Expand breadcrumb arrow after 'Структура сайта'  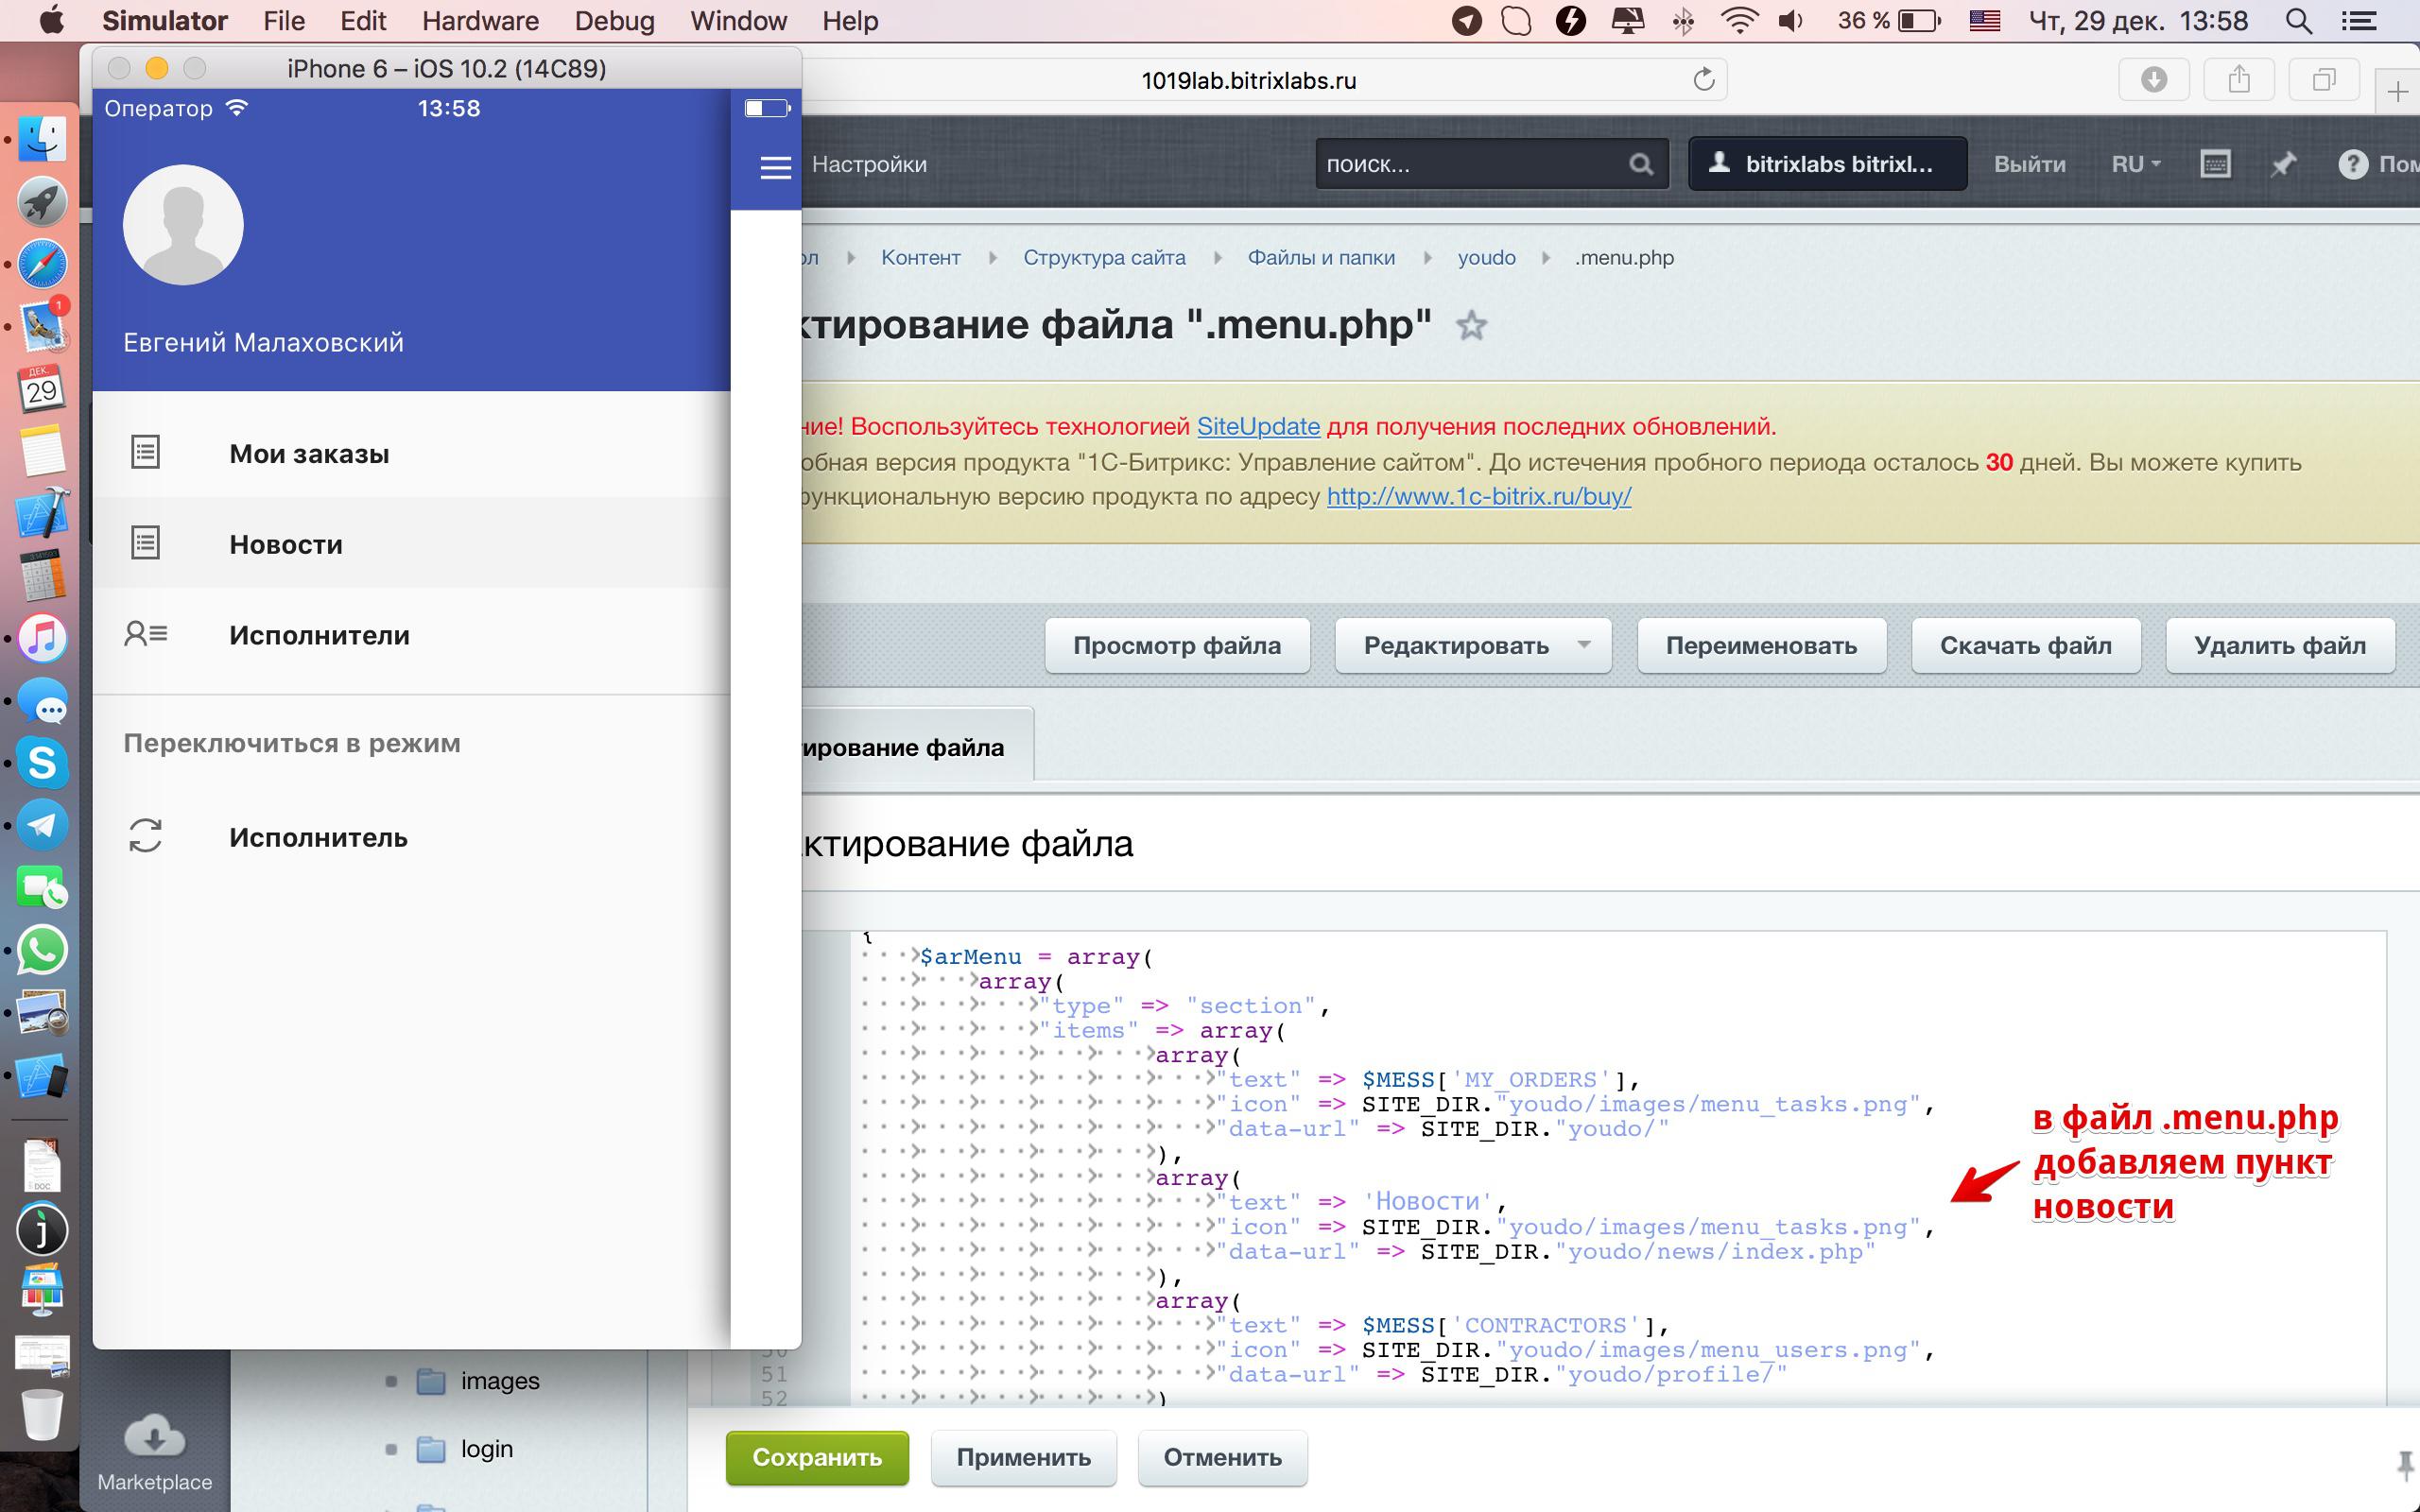[1217, 258]
